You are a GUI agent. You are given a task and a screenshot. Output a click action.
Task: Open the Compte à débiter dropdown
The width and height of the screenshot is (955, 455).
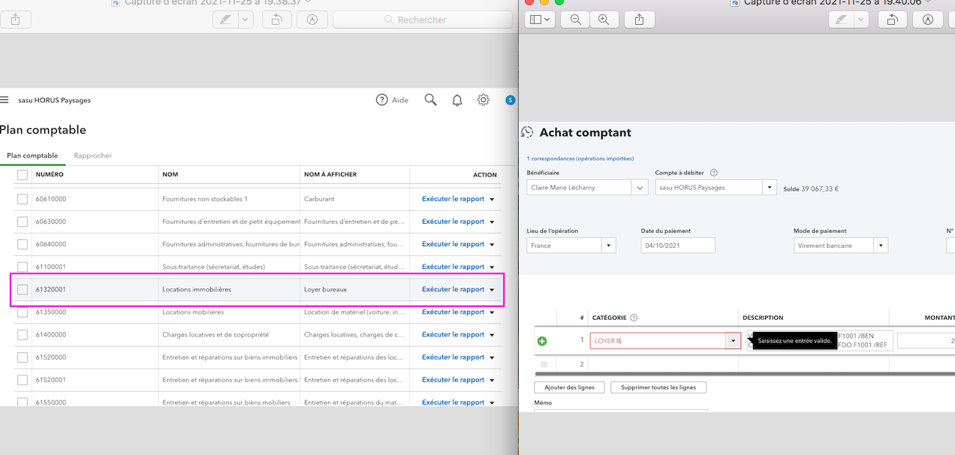(x=769, y=187)
